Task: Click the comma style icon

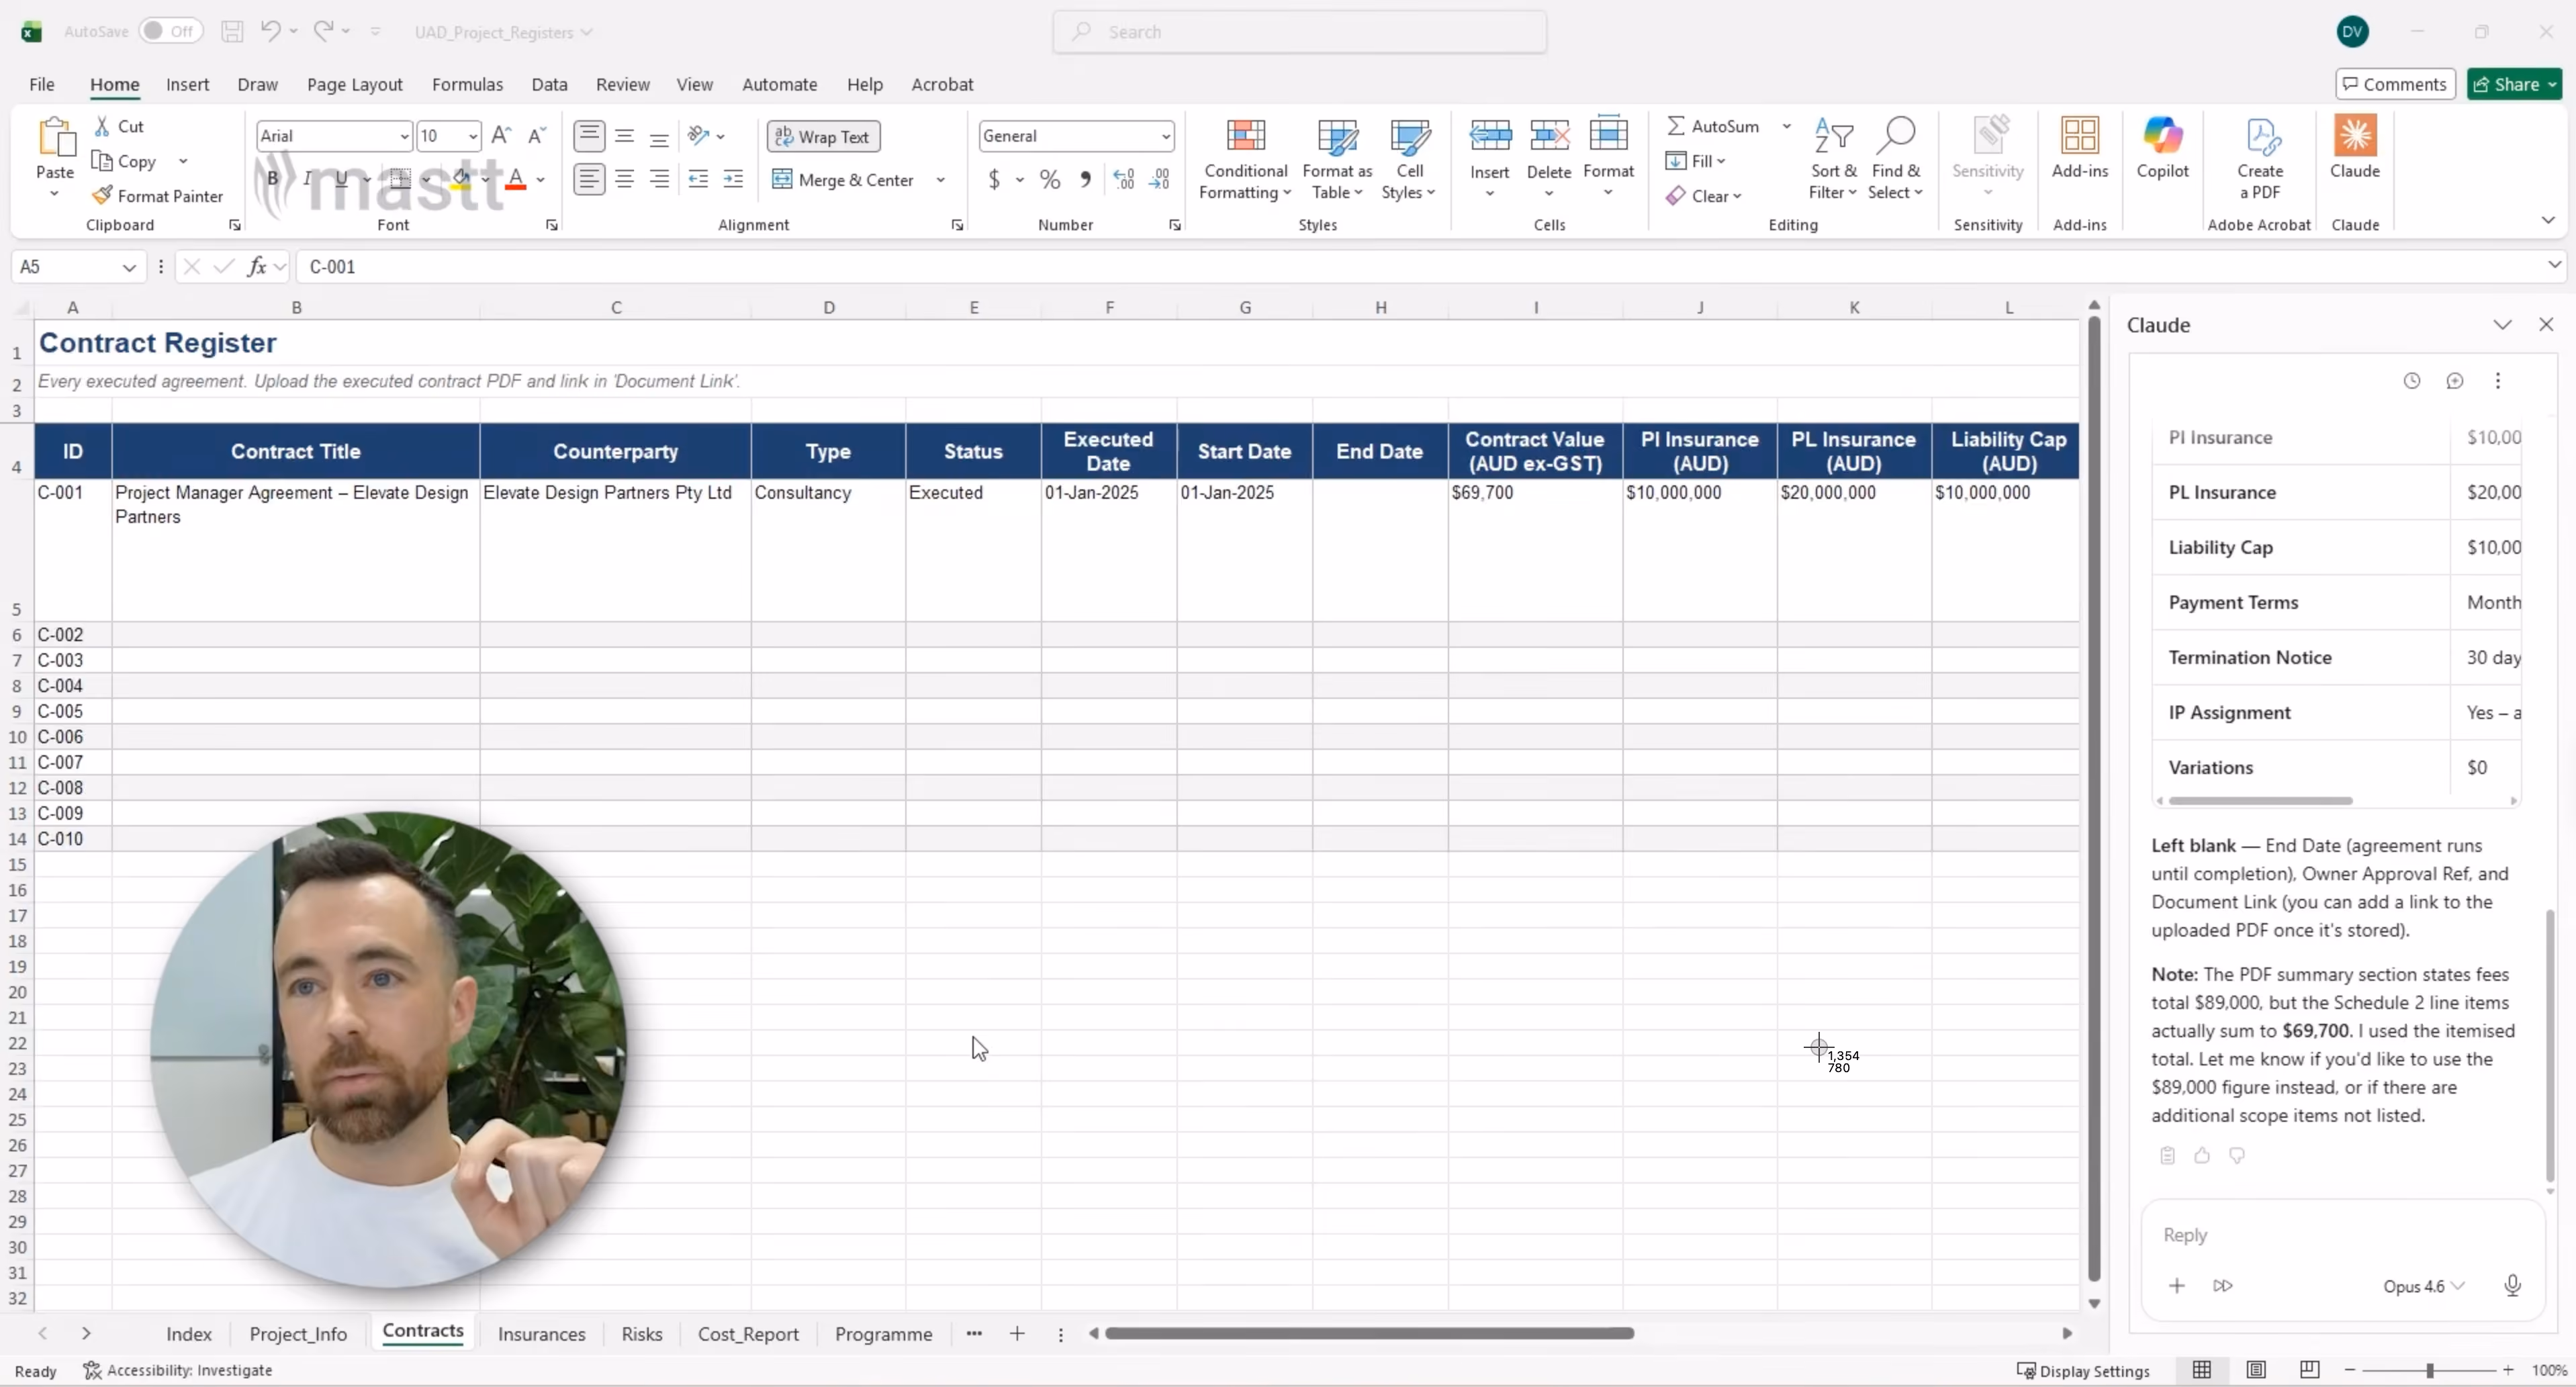Action: [x=1085, y=179]
